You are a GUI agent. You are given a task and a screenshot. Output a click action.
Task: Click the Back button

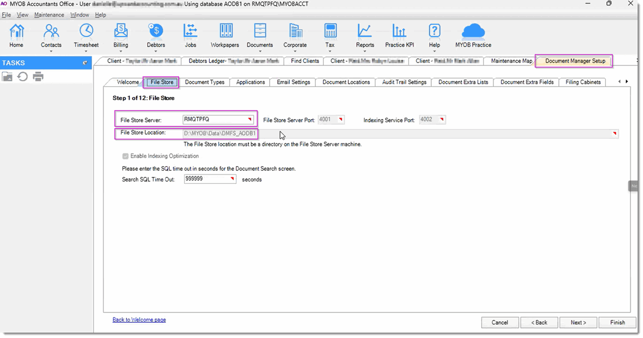tap(539, 322)
